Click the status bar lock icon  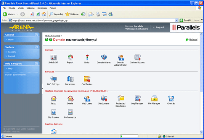coord(159,136)
